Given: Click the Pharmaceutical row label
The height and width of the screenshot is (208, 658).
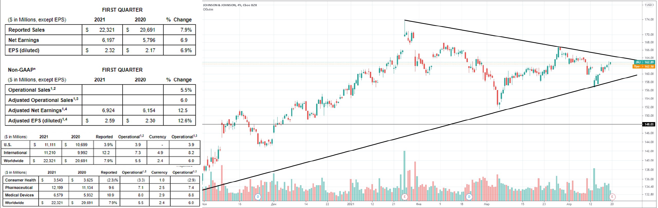Looking at the screenshot, I should point(19,187).
